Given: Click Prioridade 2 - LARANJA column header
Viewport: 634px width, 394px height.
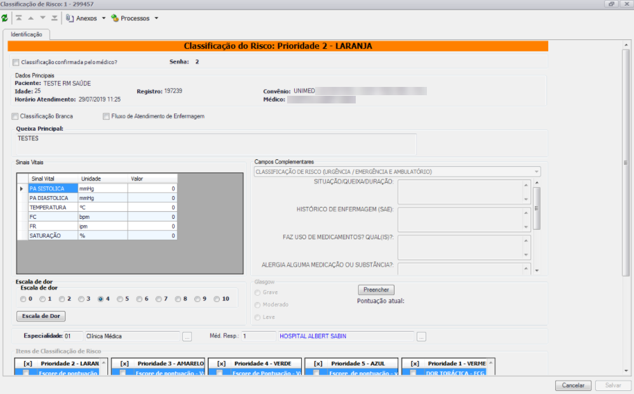Looking at the screenshot, I should point(69,364).
